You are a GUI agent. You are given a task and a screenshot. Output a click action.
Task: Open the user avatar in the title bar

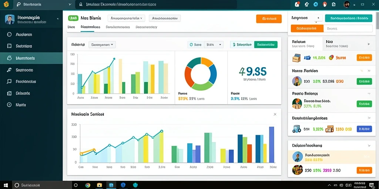(347, 4)
